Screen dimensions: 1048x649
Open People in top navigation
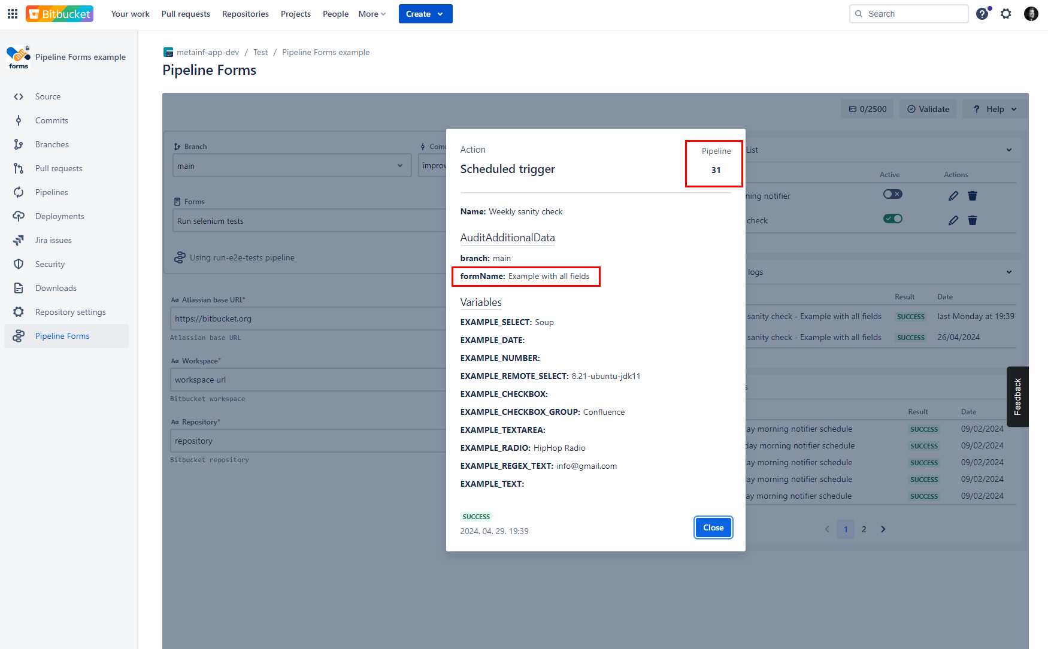(335, 14)
